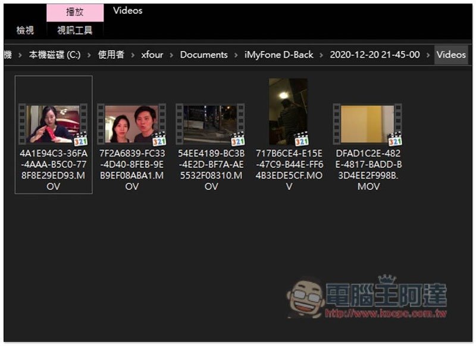Expand chevron after 本機磁碟 (C:)
This screenshot has height=346, width=476.
(89, 55)
